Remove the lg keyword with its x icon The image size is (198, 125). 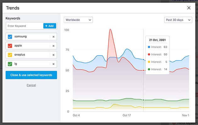(53, 64)
